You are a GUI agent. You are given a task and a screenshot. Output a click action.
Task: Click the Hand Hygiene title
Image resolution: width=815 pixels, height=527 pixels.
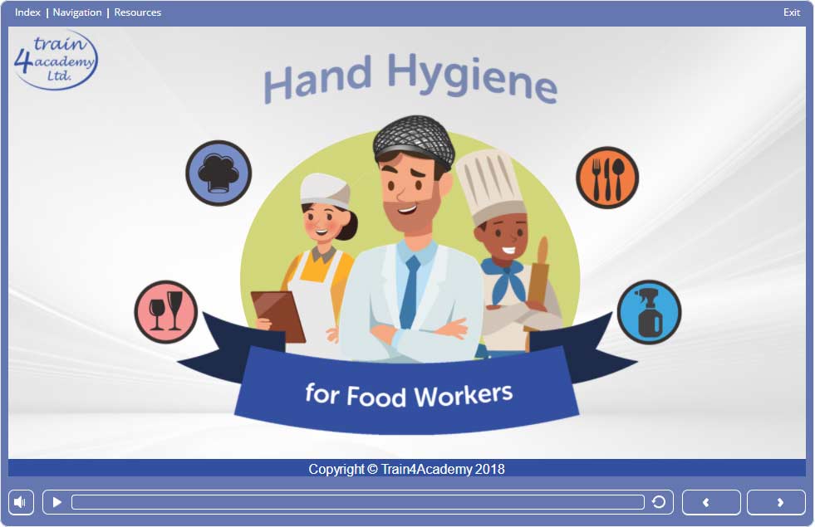[410, 80]
